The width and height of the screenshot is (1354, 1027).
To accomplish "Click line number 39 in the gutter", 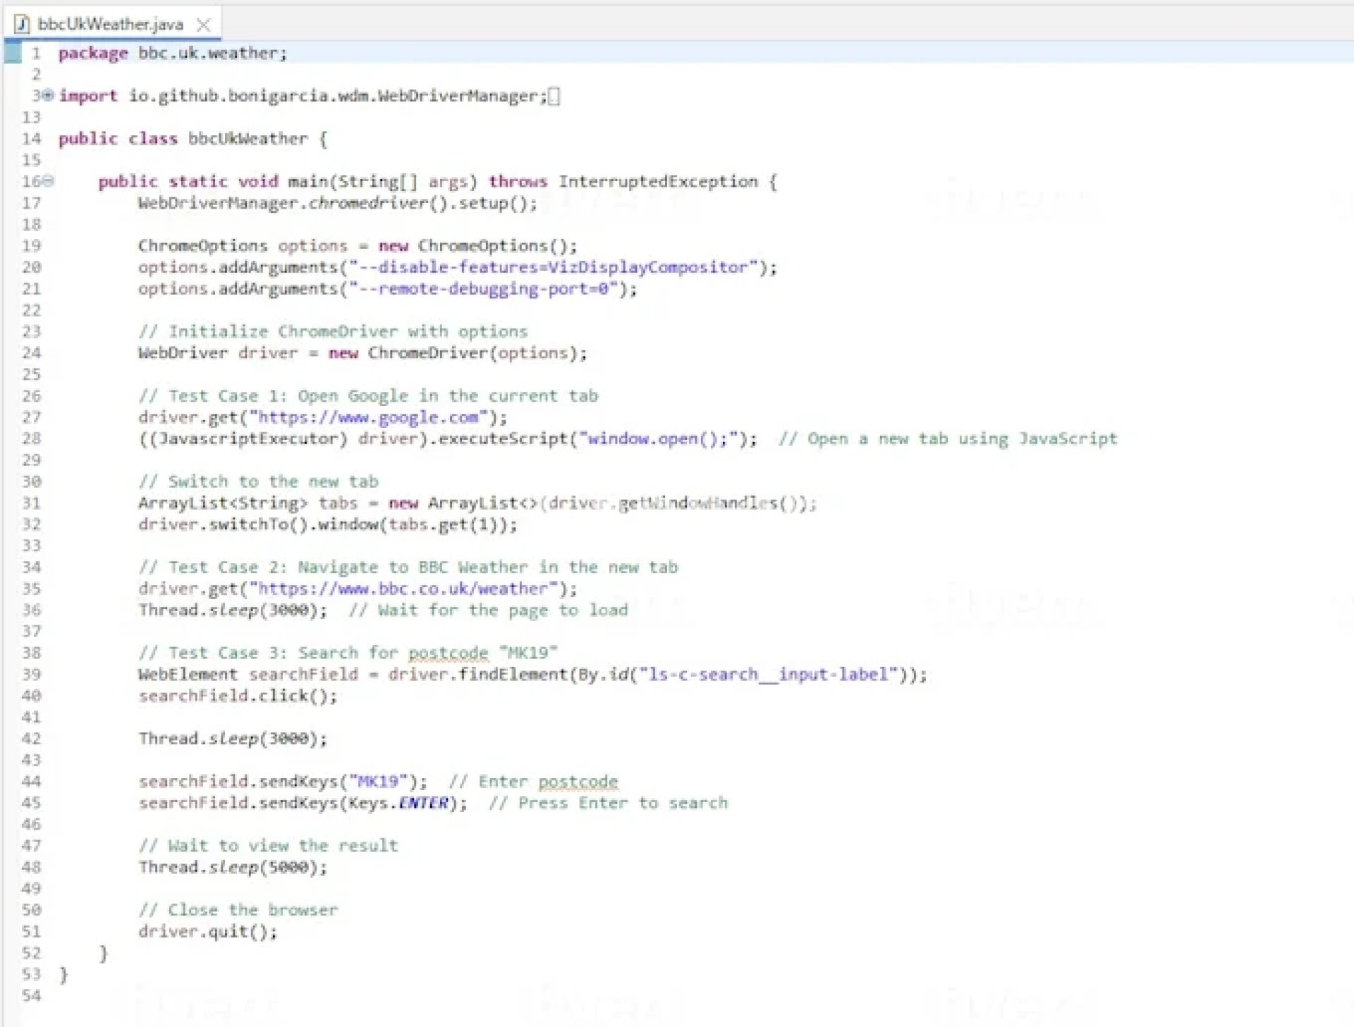I will coord(31,675).
